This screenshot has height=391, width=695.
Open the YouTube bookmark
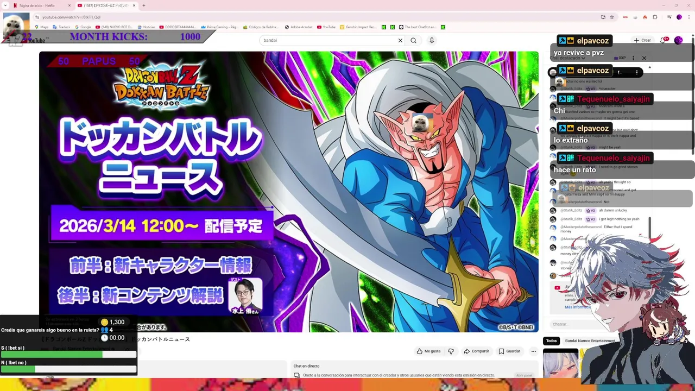(326, 27)
